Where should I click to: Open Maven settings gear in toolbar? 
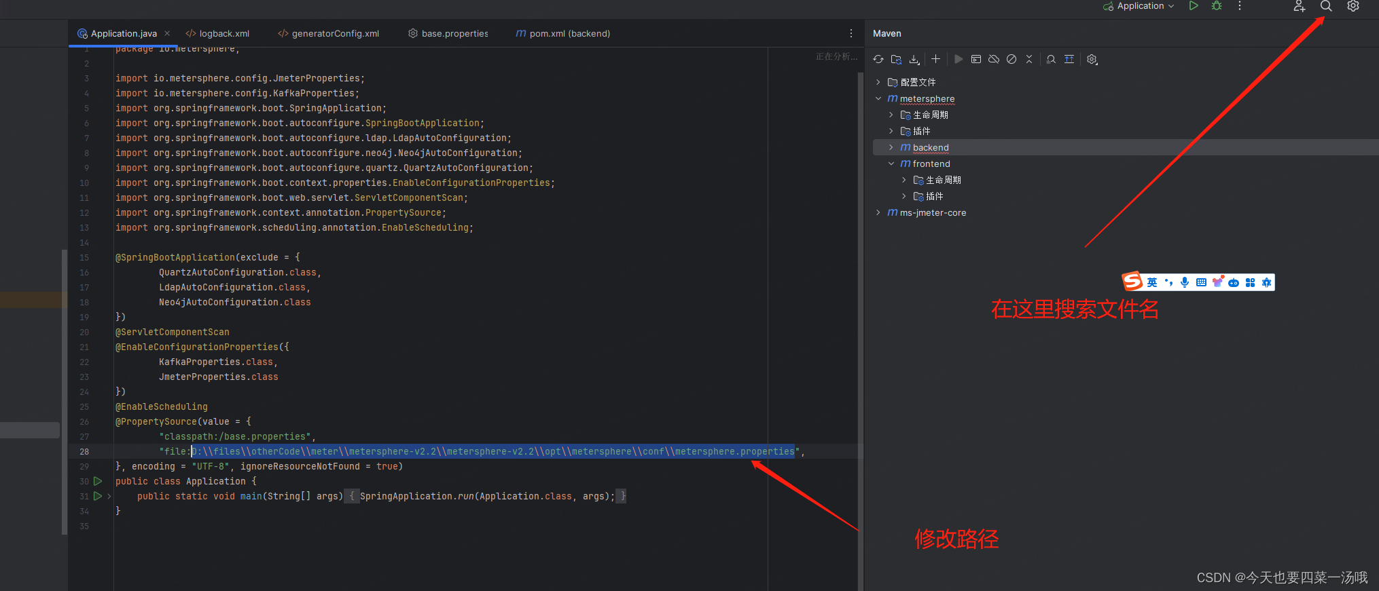pyautogui.click(x=1092, y=59)
